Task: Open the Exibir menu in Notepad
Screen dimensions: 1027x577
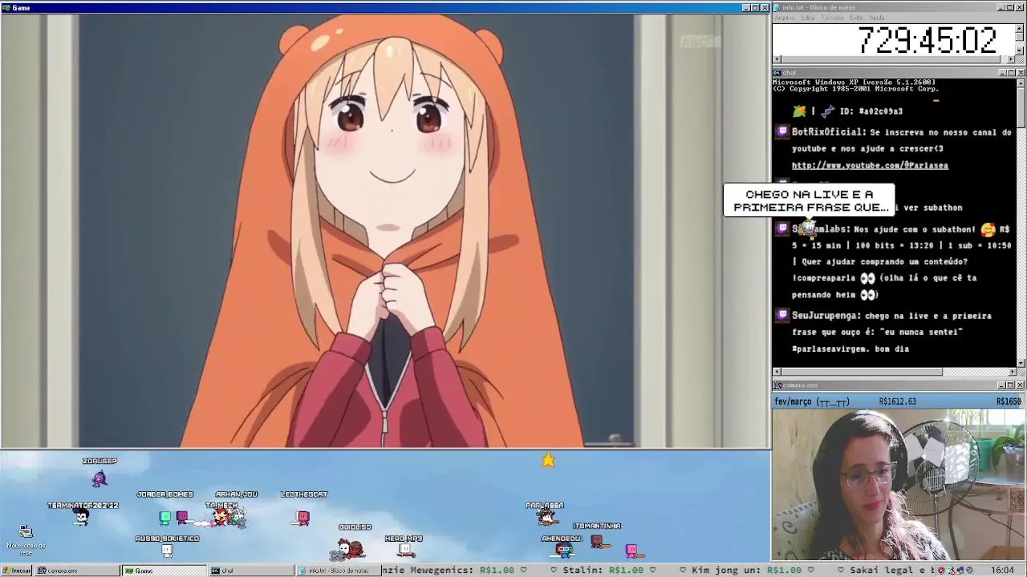Action: point(857,18)
